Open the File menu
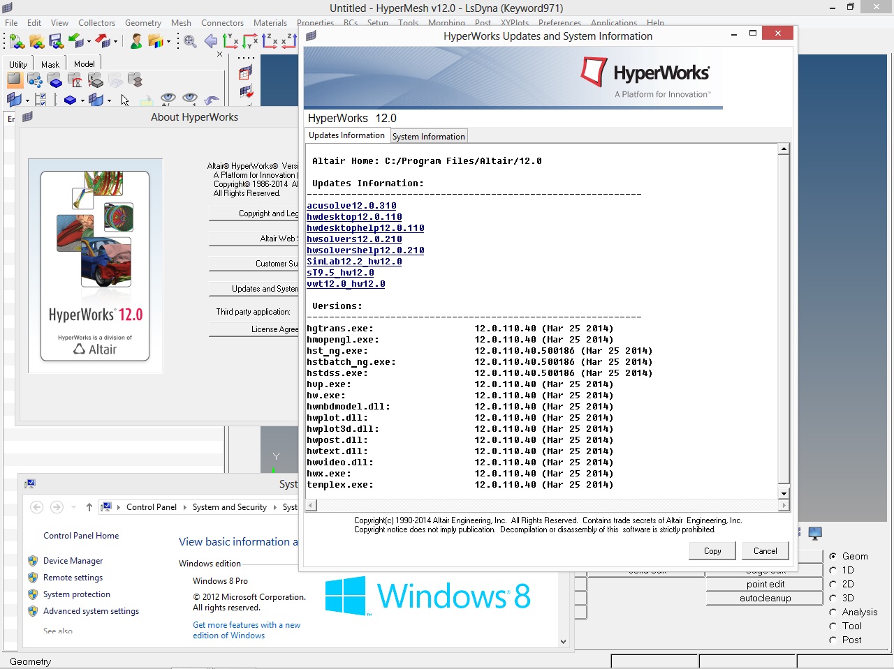894x669 pixels. point(11,23)
